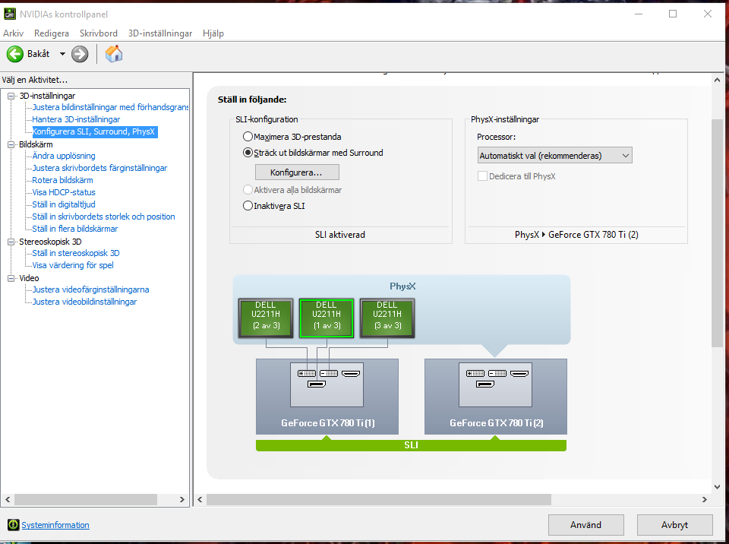Click the Konfigurera... button
This screenshot has height=544, width=729.
[x=297, y=172]
